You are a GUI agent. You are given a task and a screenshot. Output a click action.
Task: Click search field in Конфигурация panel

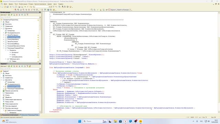coord(20,17)
